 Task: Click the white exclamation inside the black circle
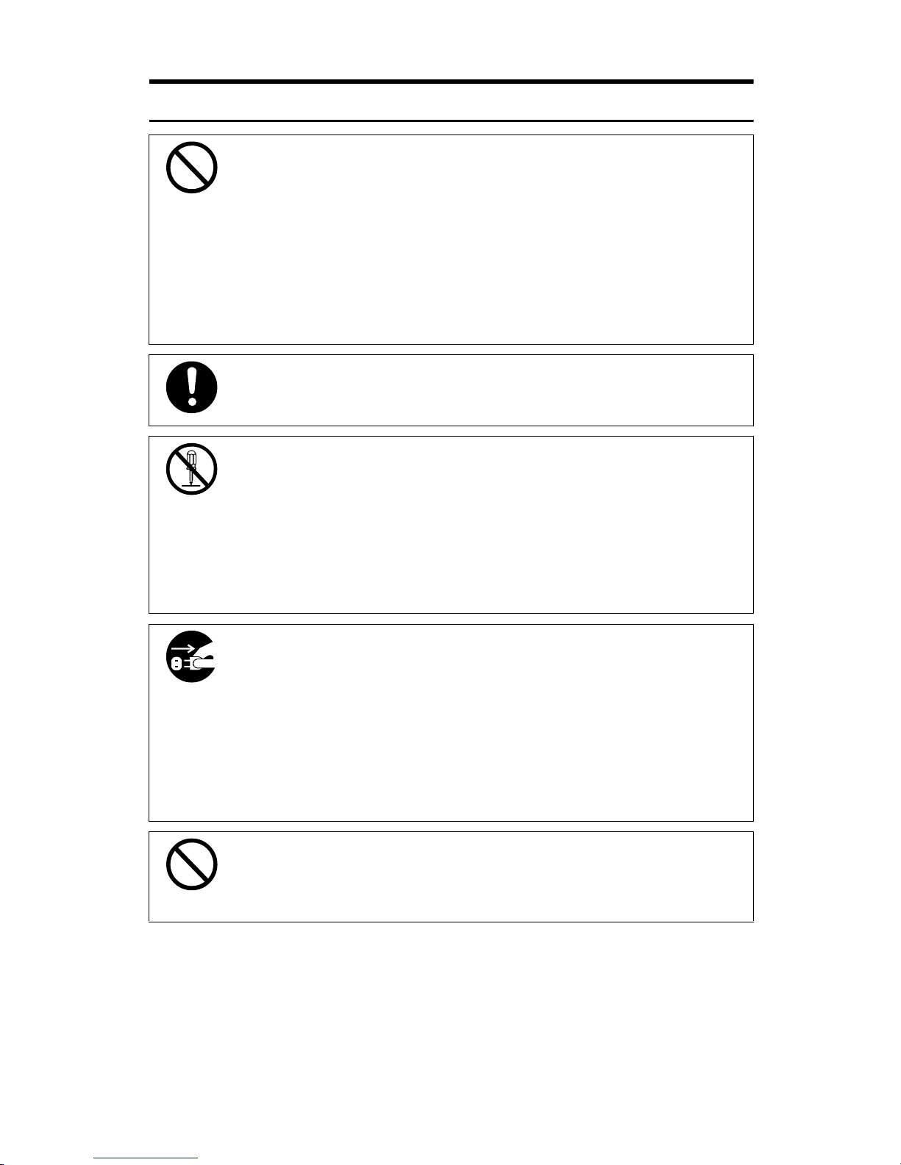point(192,384)
